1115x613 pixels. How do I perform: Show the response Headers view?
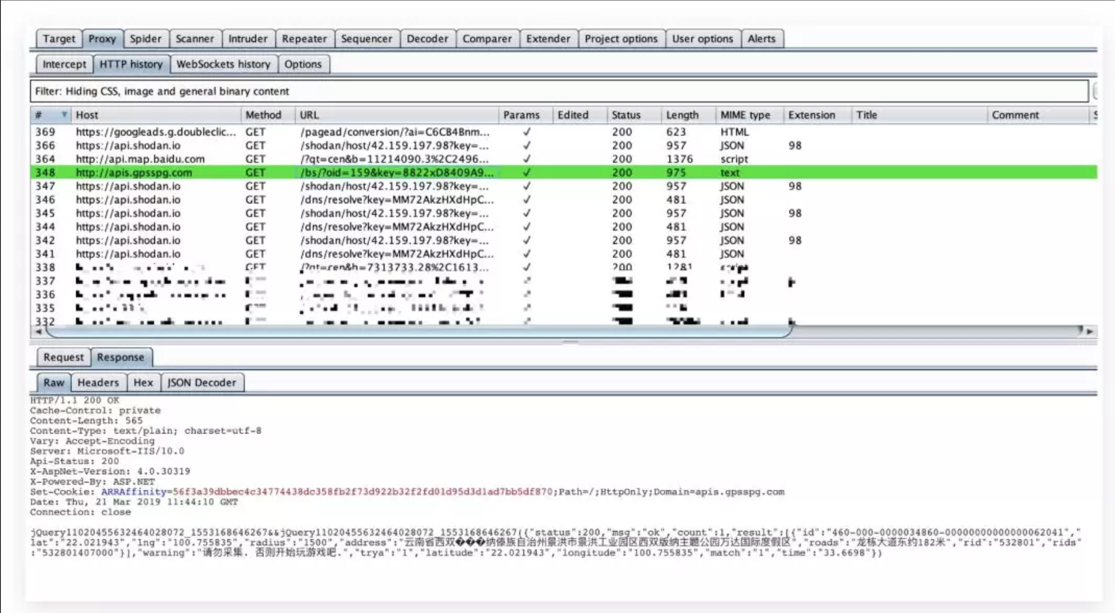(x=98, y=383)
